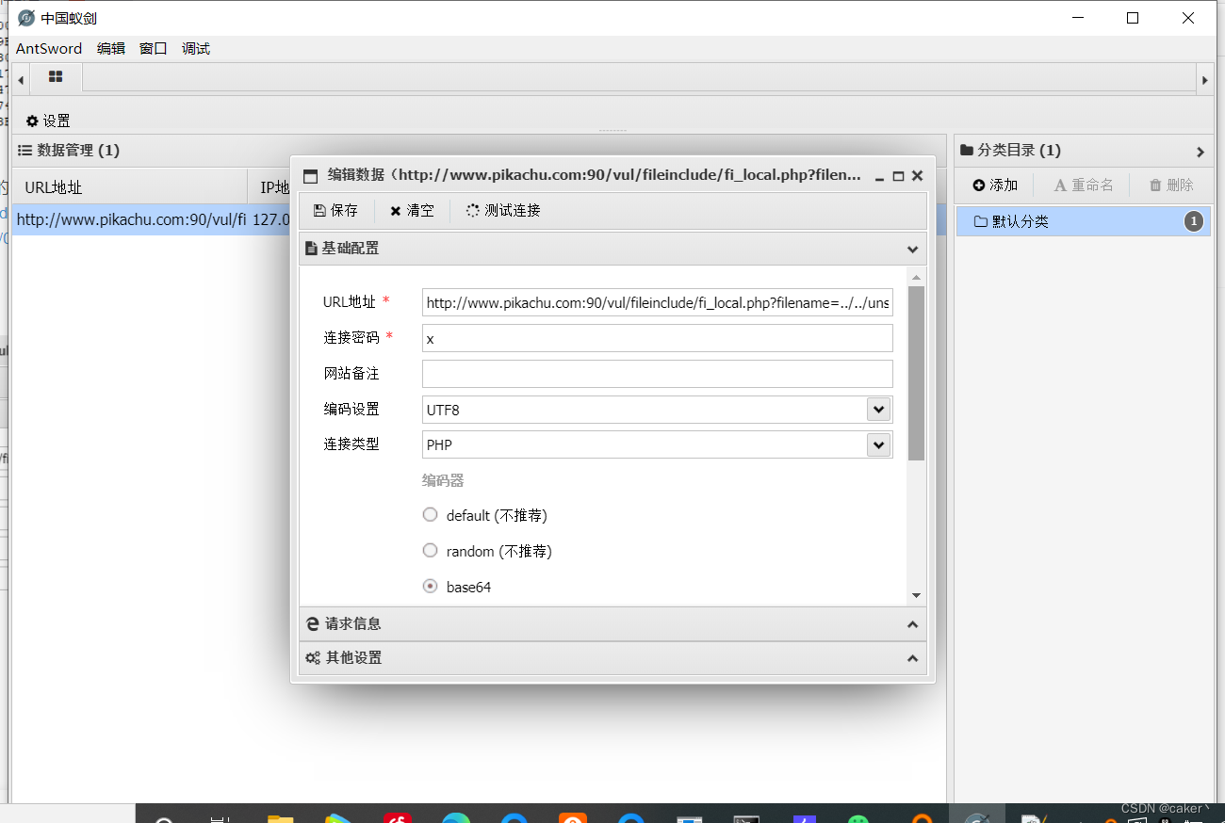Open the AntSword menu
This screenshot has width=1225, height=823.
pyautogui.click(x=49, y=48)
